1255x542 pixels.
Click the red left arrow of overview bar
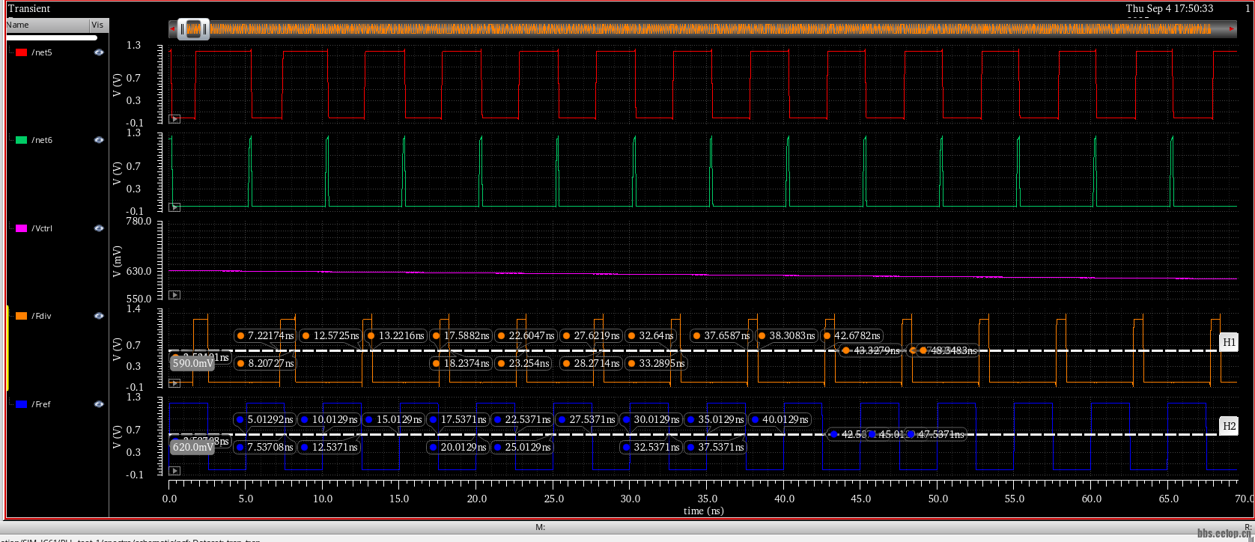[x=173, y=29]
